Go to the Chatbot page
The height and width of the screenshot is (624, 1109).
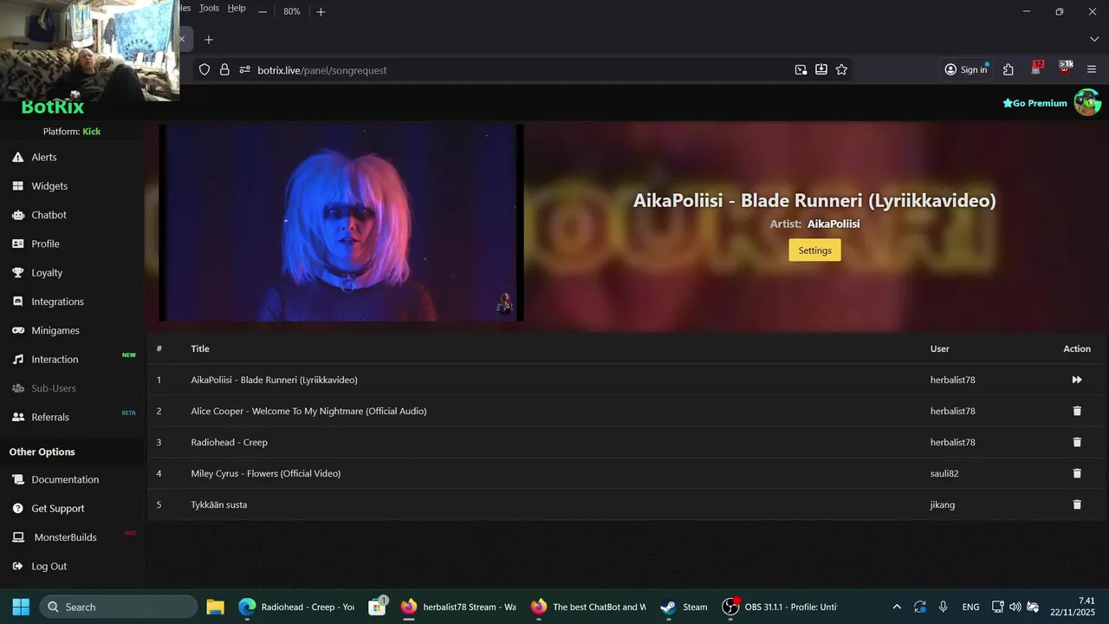49,215
